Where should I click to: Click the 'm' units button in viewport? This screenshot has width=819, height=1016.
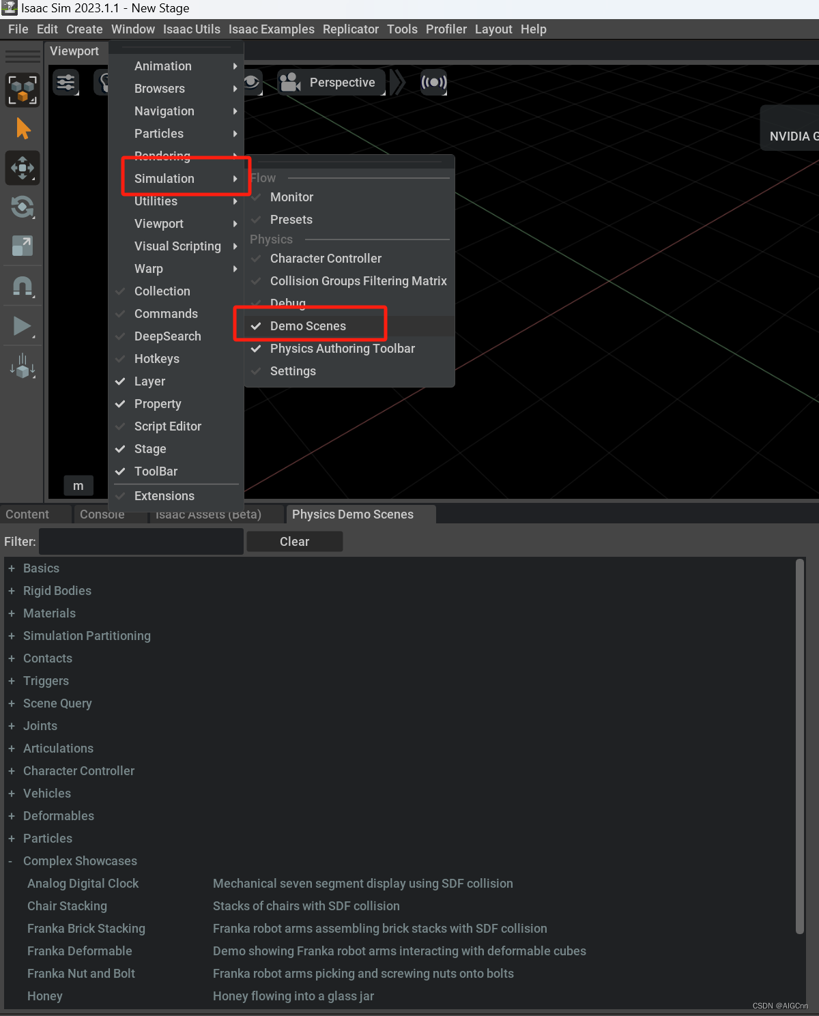pyautogui.click(x=78, y=486)
